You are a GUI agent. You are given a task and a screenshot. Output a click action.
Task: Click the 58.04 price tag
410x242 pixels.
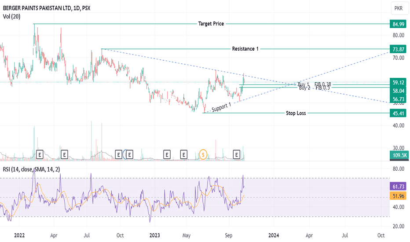click(x=398, y=91)
